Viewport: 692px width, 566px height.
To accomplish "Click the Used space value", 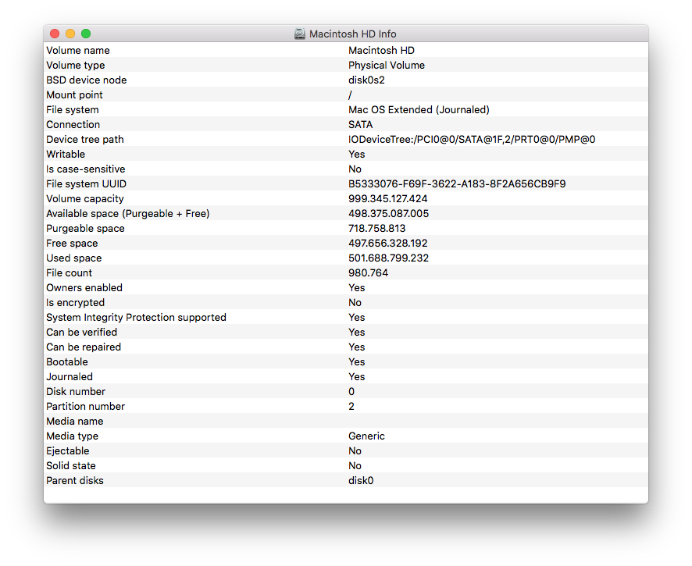I will [388, 258].
